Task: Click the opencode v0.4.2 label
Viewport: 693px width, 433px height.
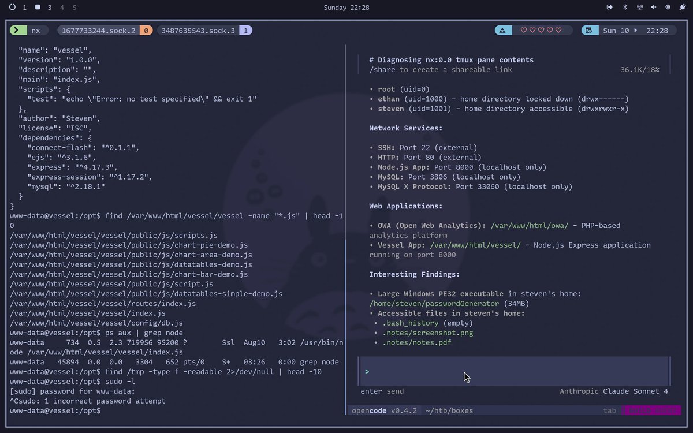Action: click(x=385, y=411)
